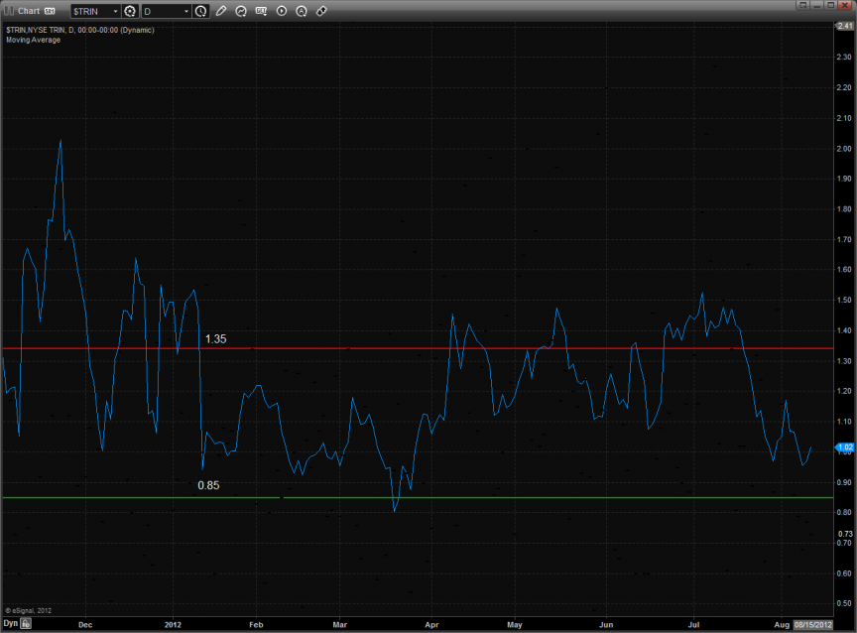Click the SET template icon in toolbar
Viewport: 857px width, 633px height.
(x=262, y=11)
